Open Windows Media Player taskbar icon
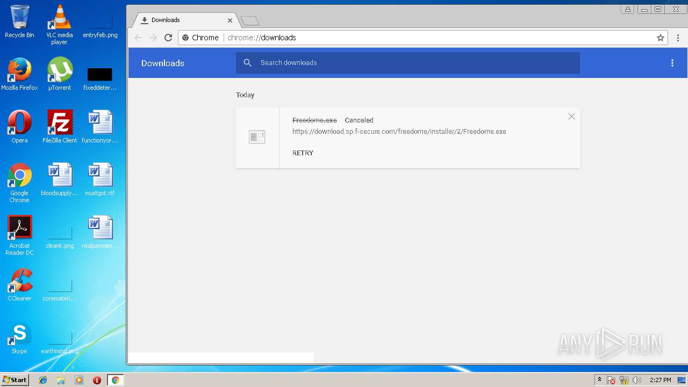688x387 pixels. 79,380
